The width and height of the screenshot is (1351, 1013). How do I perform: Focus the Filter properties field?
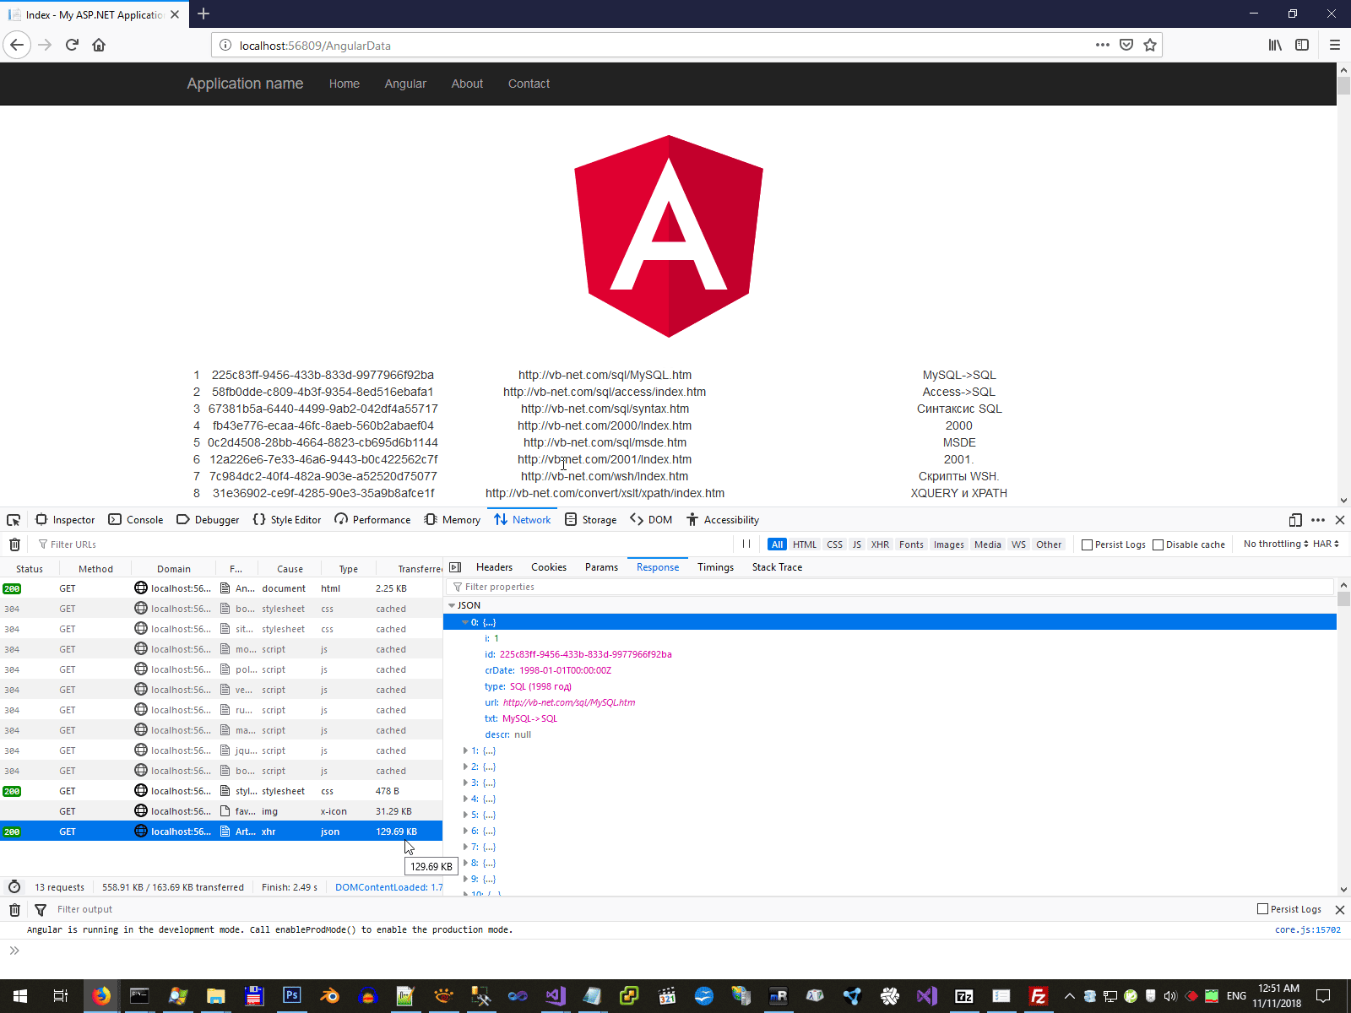click(891, 587)
